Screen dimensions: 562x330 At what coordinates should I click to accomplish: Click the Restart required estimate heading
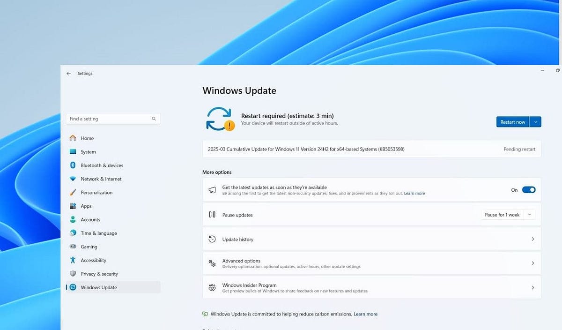pyautogui.click(x=287, y=116)
